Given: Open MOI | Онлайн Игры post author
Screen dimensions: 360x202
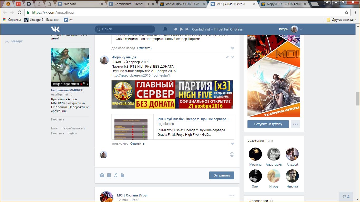Looking at the screenshot, I should pos(132,195).
